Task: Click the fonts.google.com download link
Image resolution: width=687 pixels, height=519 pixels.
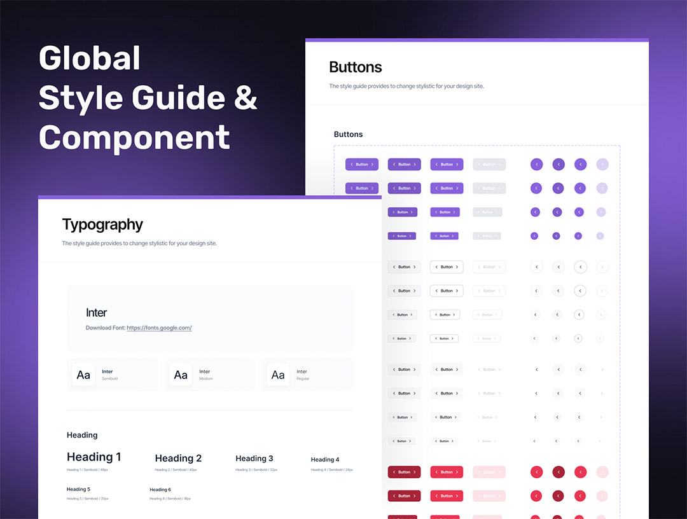Action: coord(159,328)
